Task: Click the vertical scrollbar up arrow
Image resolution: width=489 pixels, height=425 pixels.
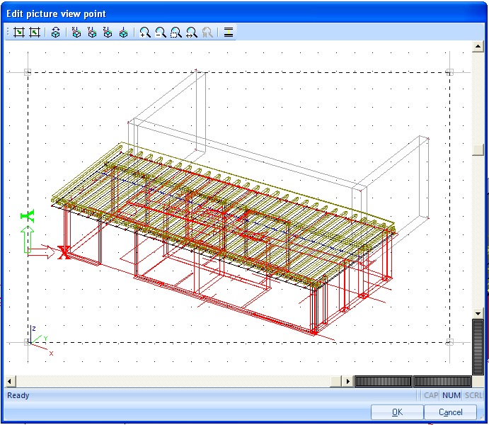Action: point(478,47)
